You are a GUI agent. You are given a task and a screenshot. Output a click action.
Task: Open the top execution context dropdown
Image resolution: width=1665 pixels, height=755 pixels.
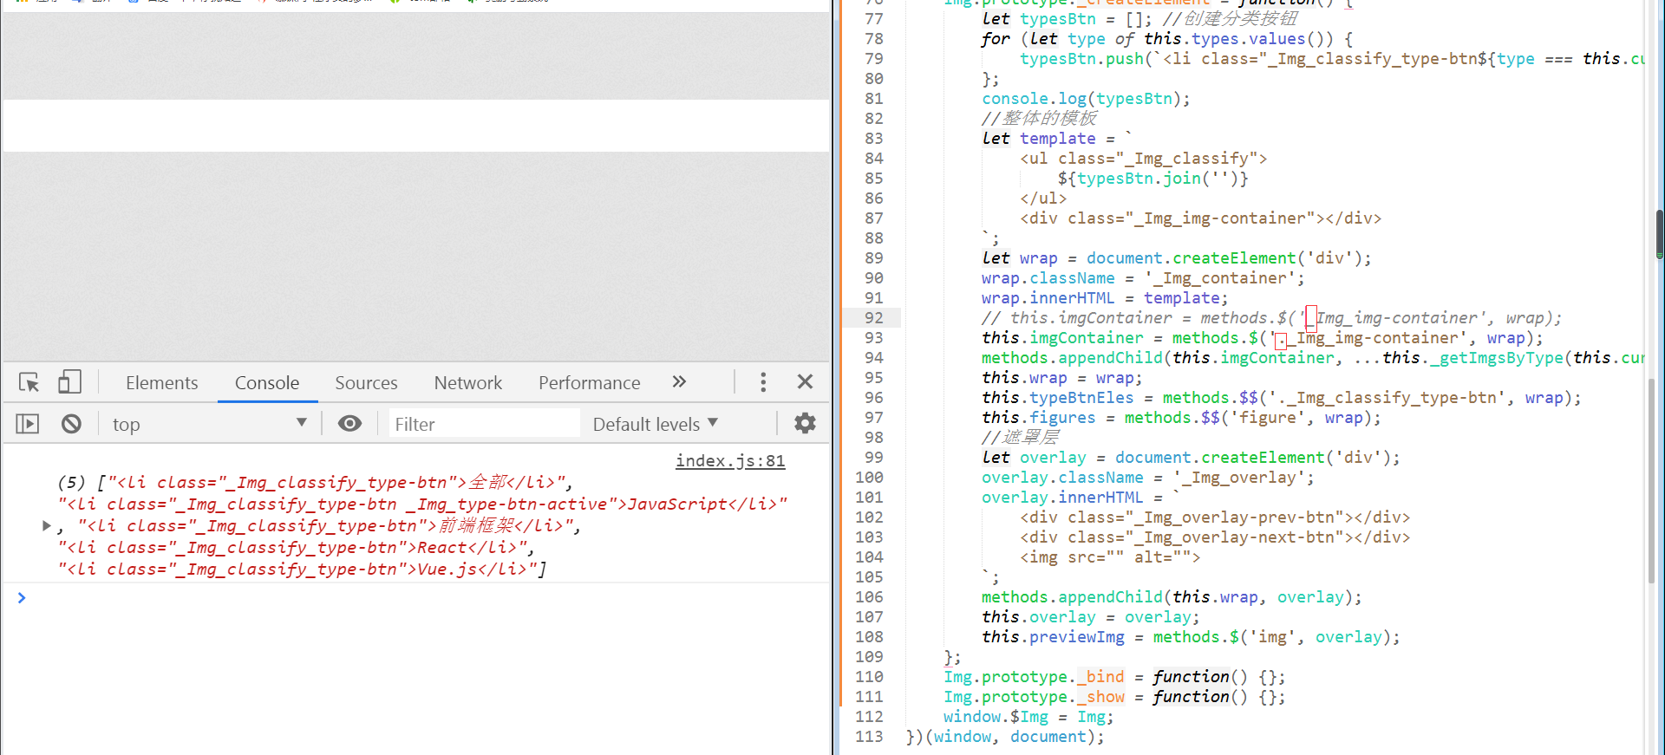point(209,424)
